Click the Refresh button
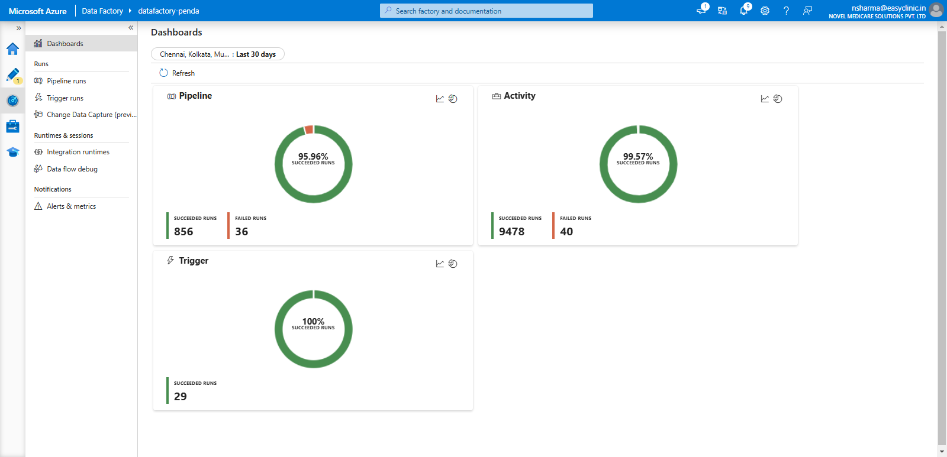947x457 pixels. [x=177, y=73]
